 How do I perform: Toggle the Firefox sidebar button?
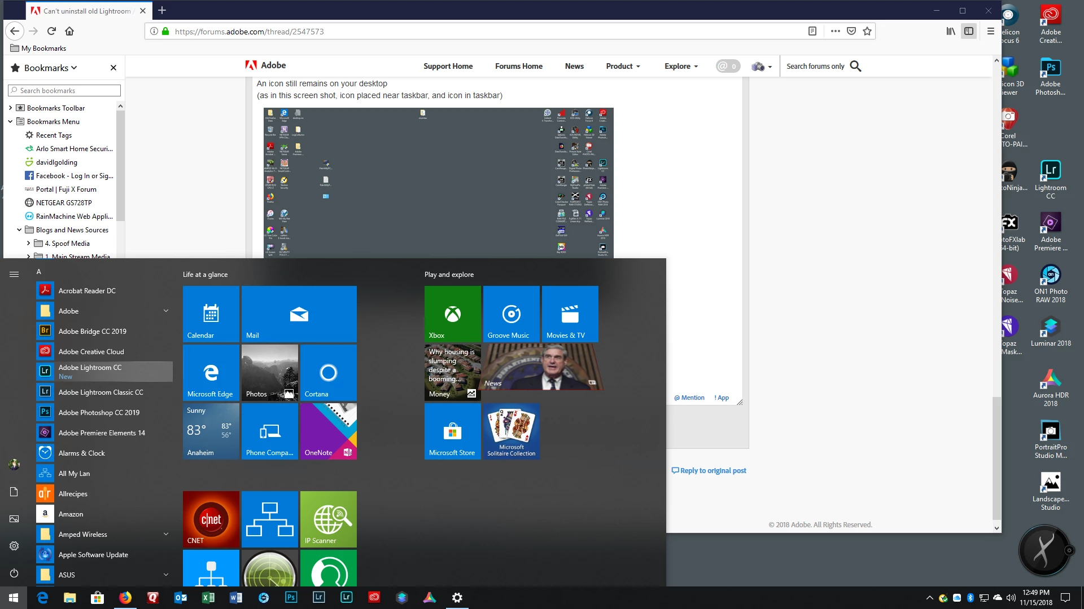[969, 32]
